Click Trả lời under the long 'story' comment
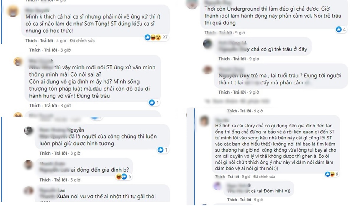Image resolution: width=354 pixels, height=206 pixels. pyautogui.click(x=233, y=177)
